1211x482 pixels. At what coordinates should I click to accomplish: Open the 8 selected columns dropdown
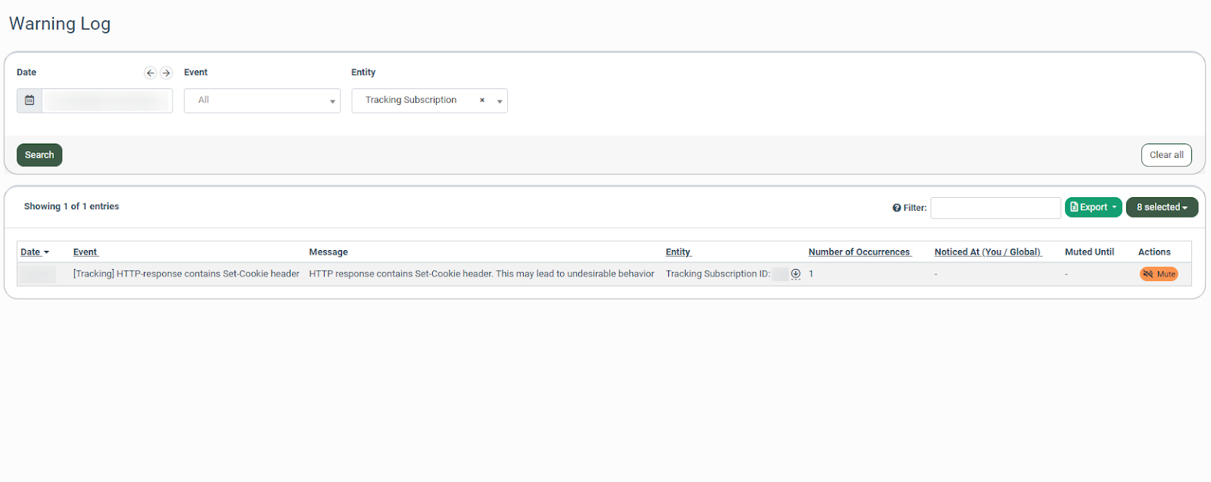click(1161, 207)
